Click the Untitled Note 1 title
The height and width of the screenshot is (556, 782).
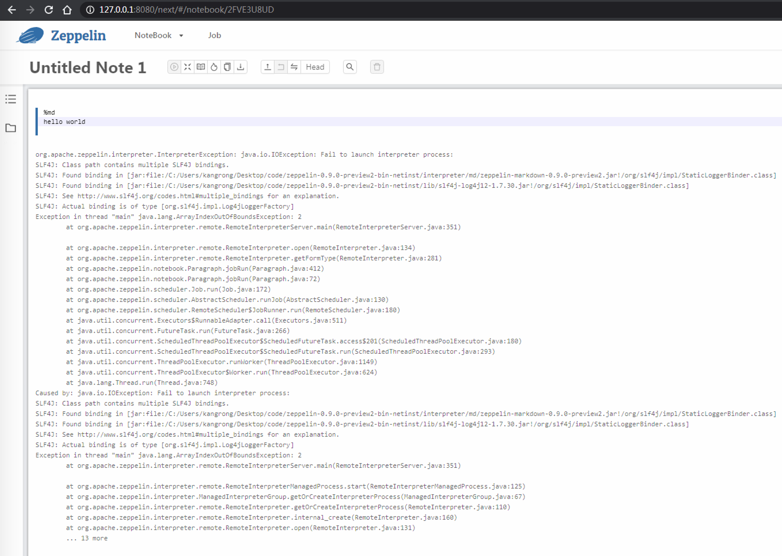[88, 67]
